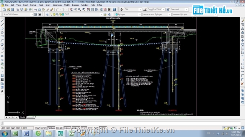Viewport: 245px width, 137px height.
Task: Toggle DYN input in status bar
Action: click(90, 128)
